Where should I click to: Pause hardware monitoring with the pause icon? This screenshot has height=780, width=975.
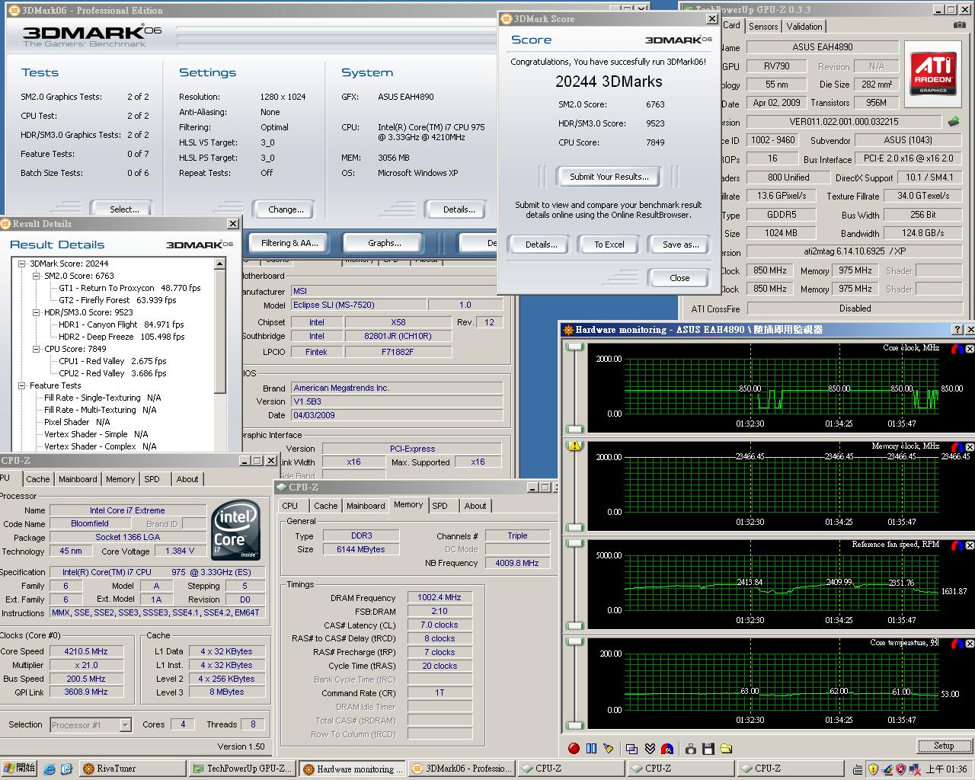591,749
